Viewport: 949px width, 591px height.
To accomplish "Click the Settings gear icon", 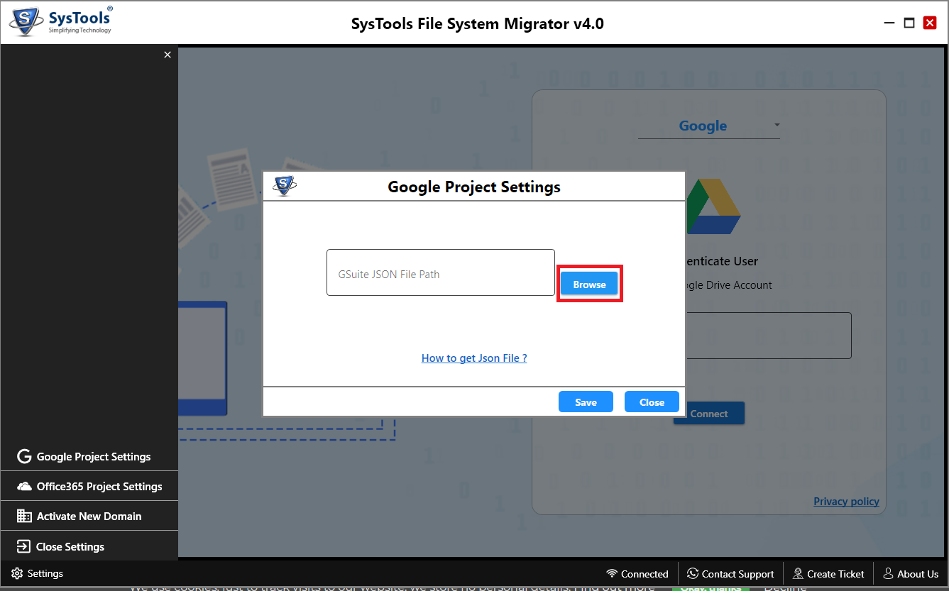I will tap(17, 573).
